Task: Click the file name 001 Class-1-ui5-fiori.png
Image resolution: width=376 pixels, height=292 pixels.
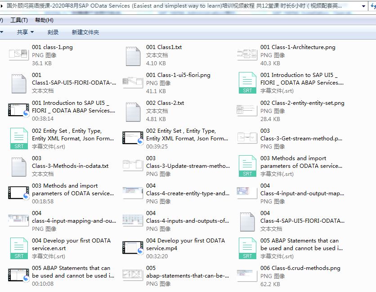Action: [x=178, y=75]
